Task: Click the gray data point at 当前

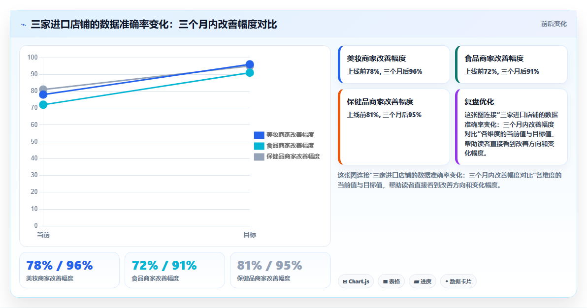Action: [x=43, y=90]
